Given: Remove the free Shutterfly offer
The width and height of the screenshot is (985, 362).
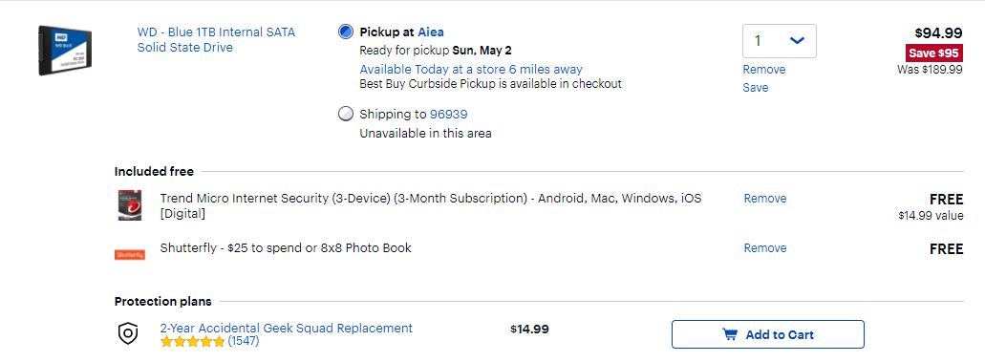Looking at the screenshot, I should pos(765,247).
